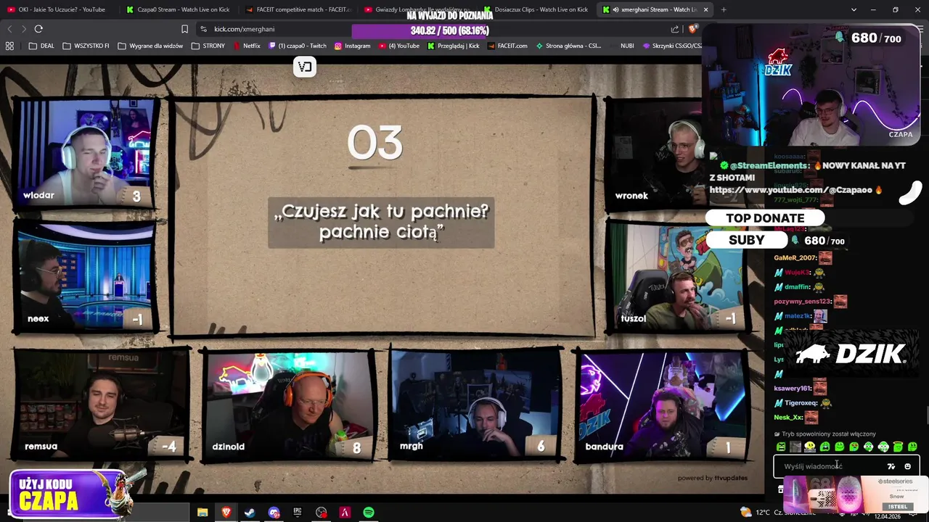This screenshot has width=929, height=522.
Task: Click chat username ksawery161
Action: click(792, 389)
